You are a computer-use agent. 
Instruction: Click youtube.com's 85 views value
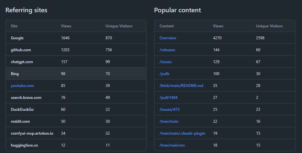63,86
